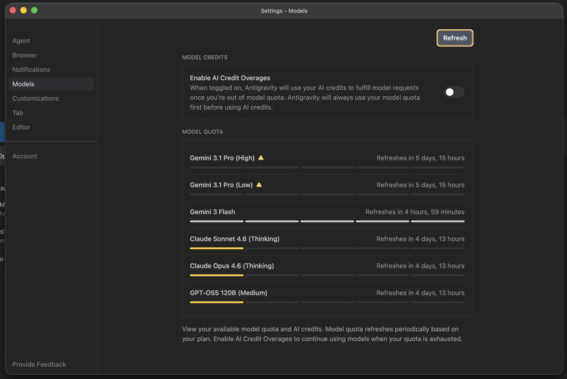Click the Gemini 3.1 Pro (High) label

pyautogui.click(x=222, y=158)
